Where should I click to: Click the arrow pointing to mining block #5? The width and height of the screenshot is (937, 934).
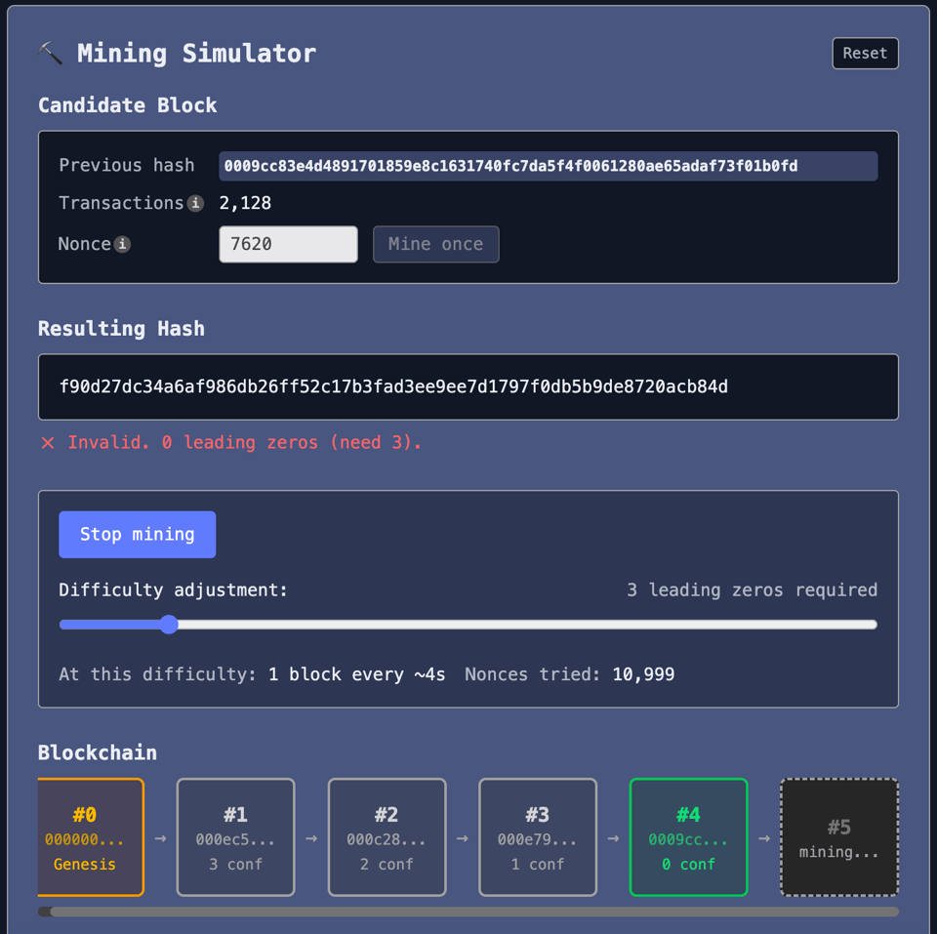coord(762,837)
